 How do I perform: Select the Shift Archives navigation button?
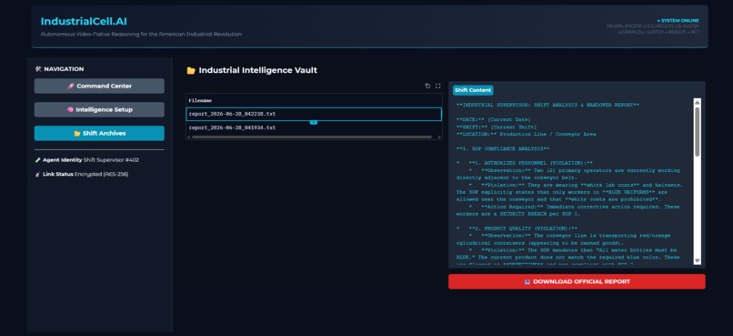point(99,133)
